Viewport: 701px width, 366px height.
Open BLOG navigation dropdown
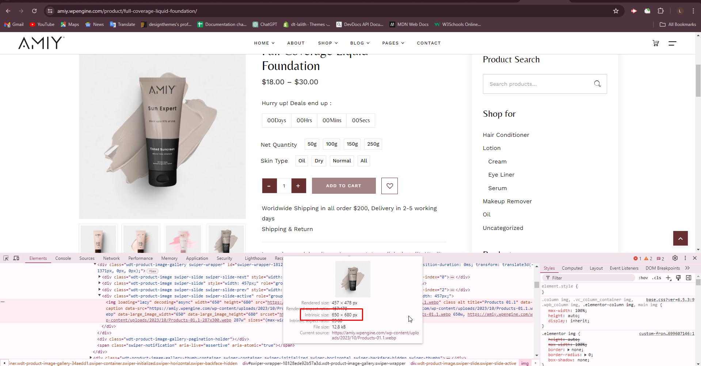tap(360, 43)
